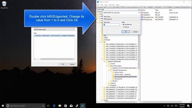Click the MSISupported DWORD value icon

point(142,19)
